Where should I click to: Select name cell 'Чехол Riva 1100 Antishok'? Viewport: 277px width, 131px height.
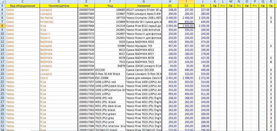144,30
